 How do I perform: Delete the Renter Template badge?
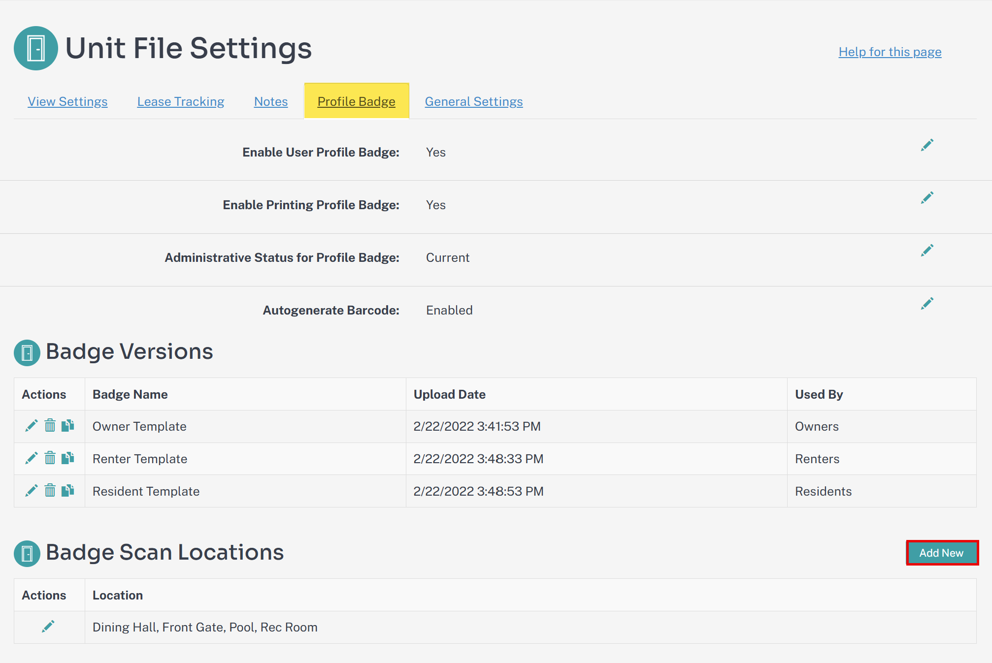[50, 458]
